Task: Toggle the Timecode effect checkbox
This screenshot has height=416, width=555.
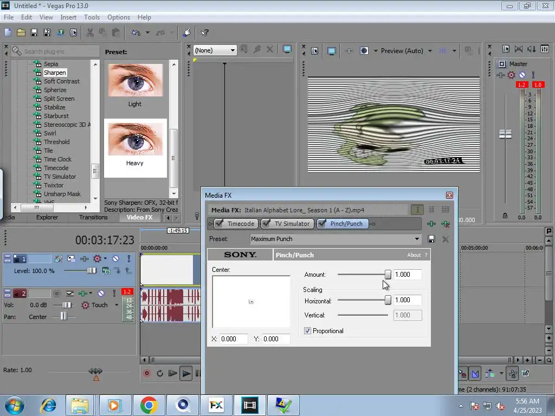Action: pos(220,224)
